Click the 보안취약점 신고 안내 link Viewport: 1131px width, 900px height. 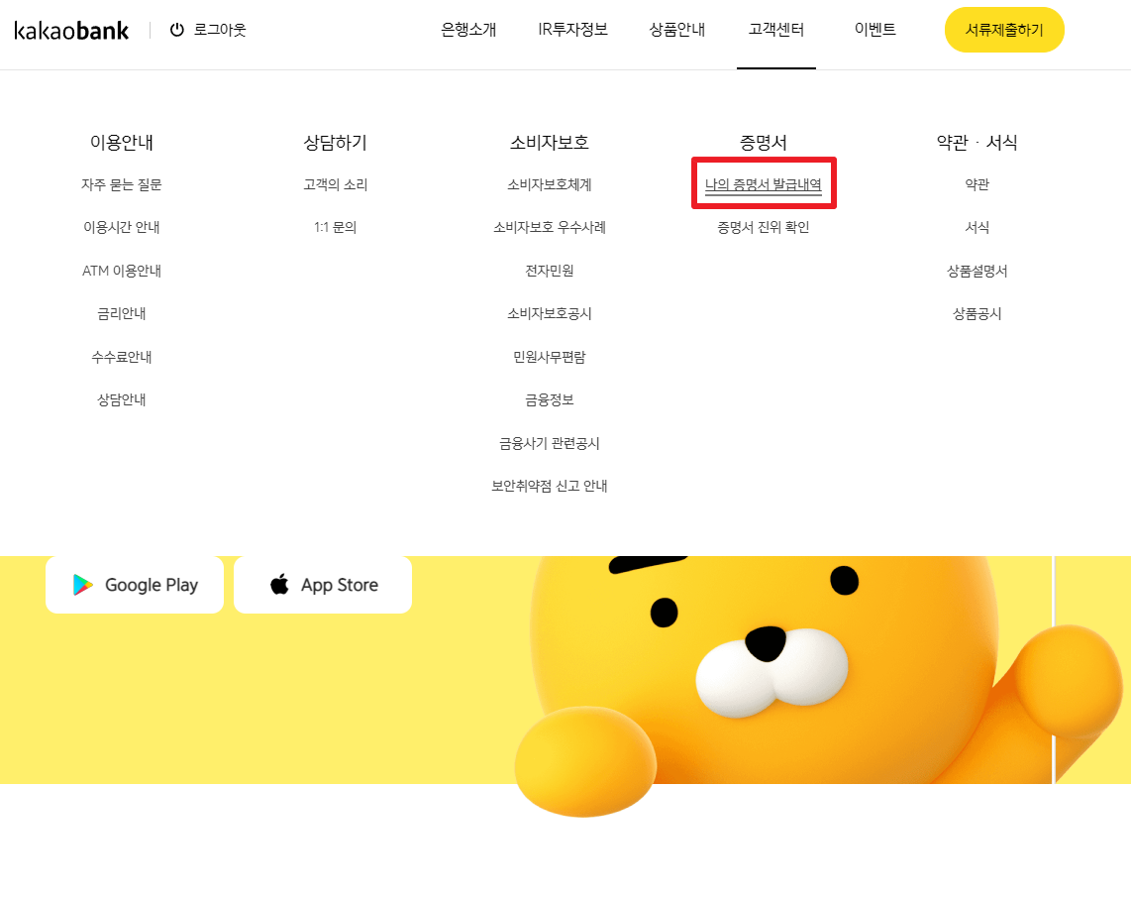pyautogui.click(x=550, y=486)
